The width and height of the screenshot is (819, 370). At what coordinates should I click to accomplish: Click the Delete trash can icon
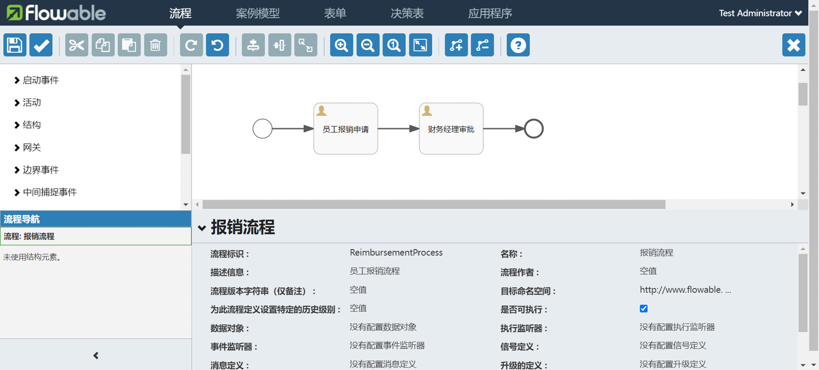(x=155, y=45)
